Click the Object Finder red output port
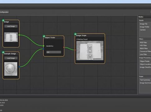The width and height of the screenshot is (151, 112). 64,47
